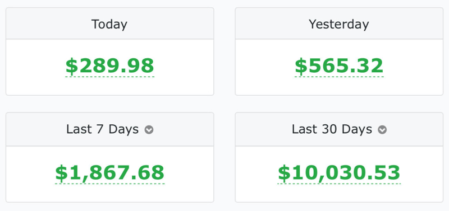Click the dashed underline below $289.98
The width and height of the screenshot is (449, 211).
109,77
